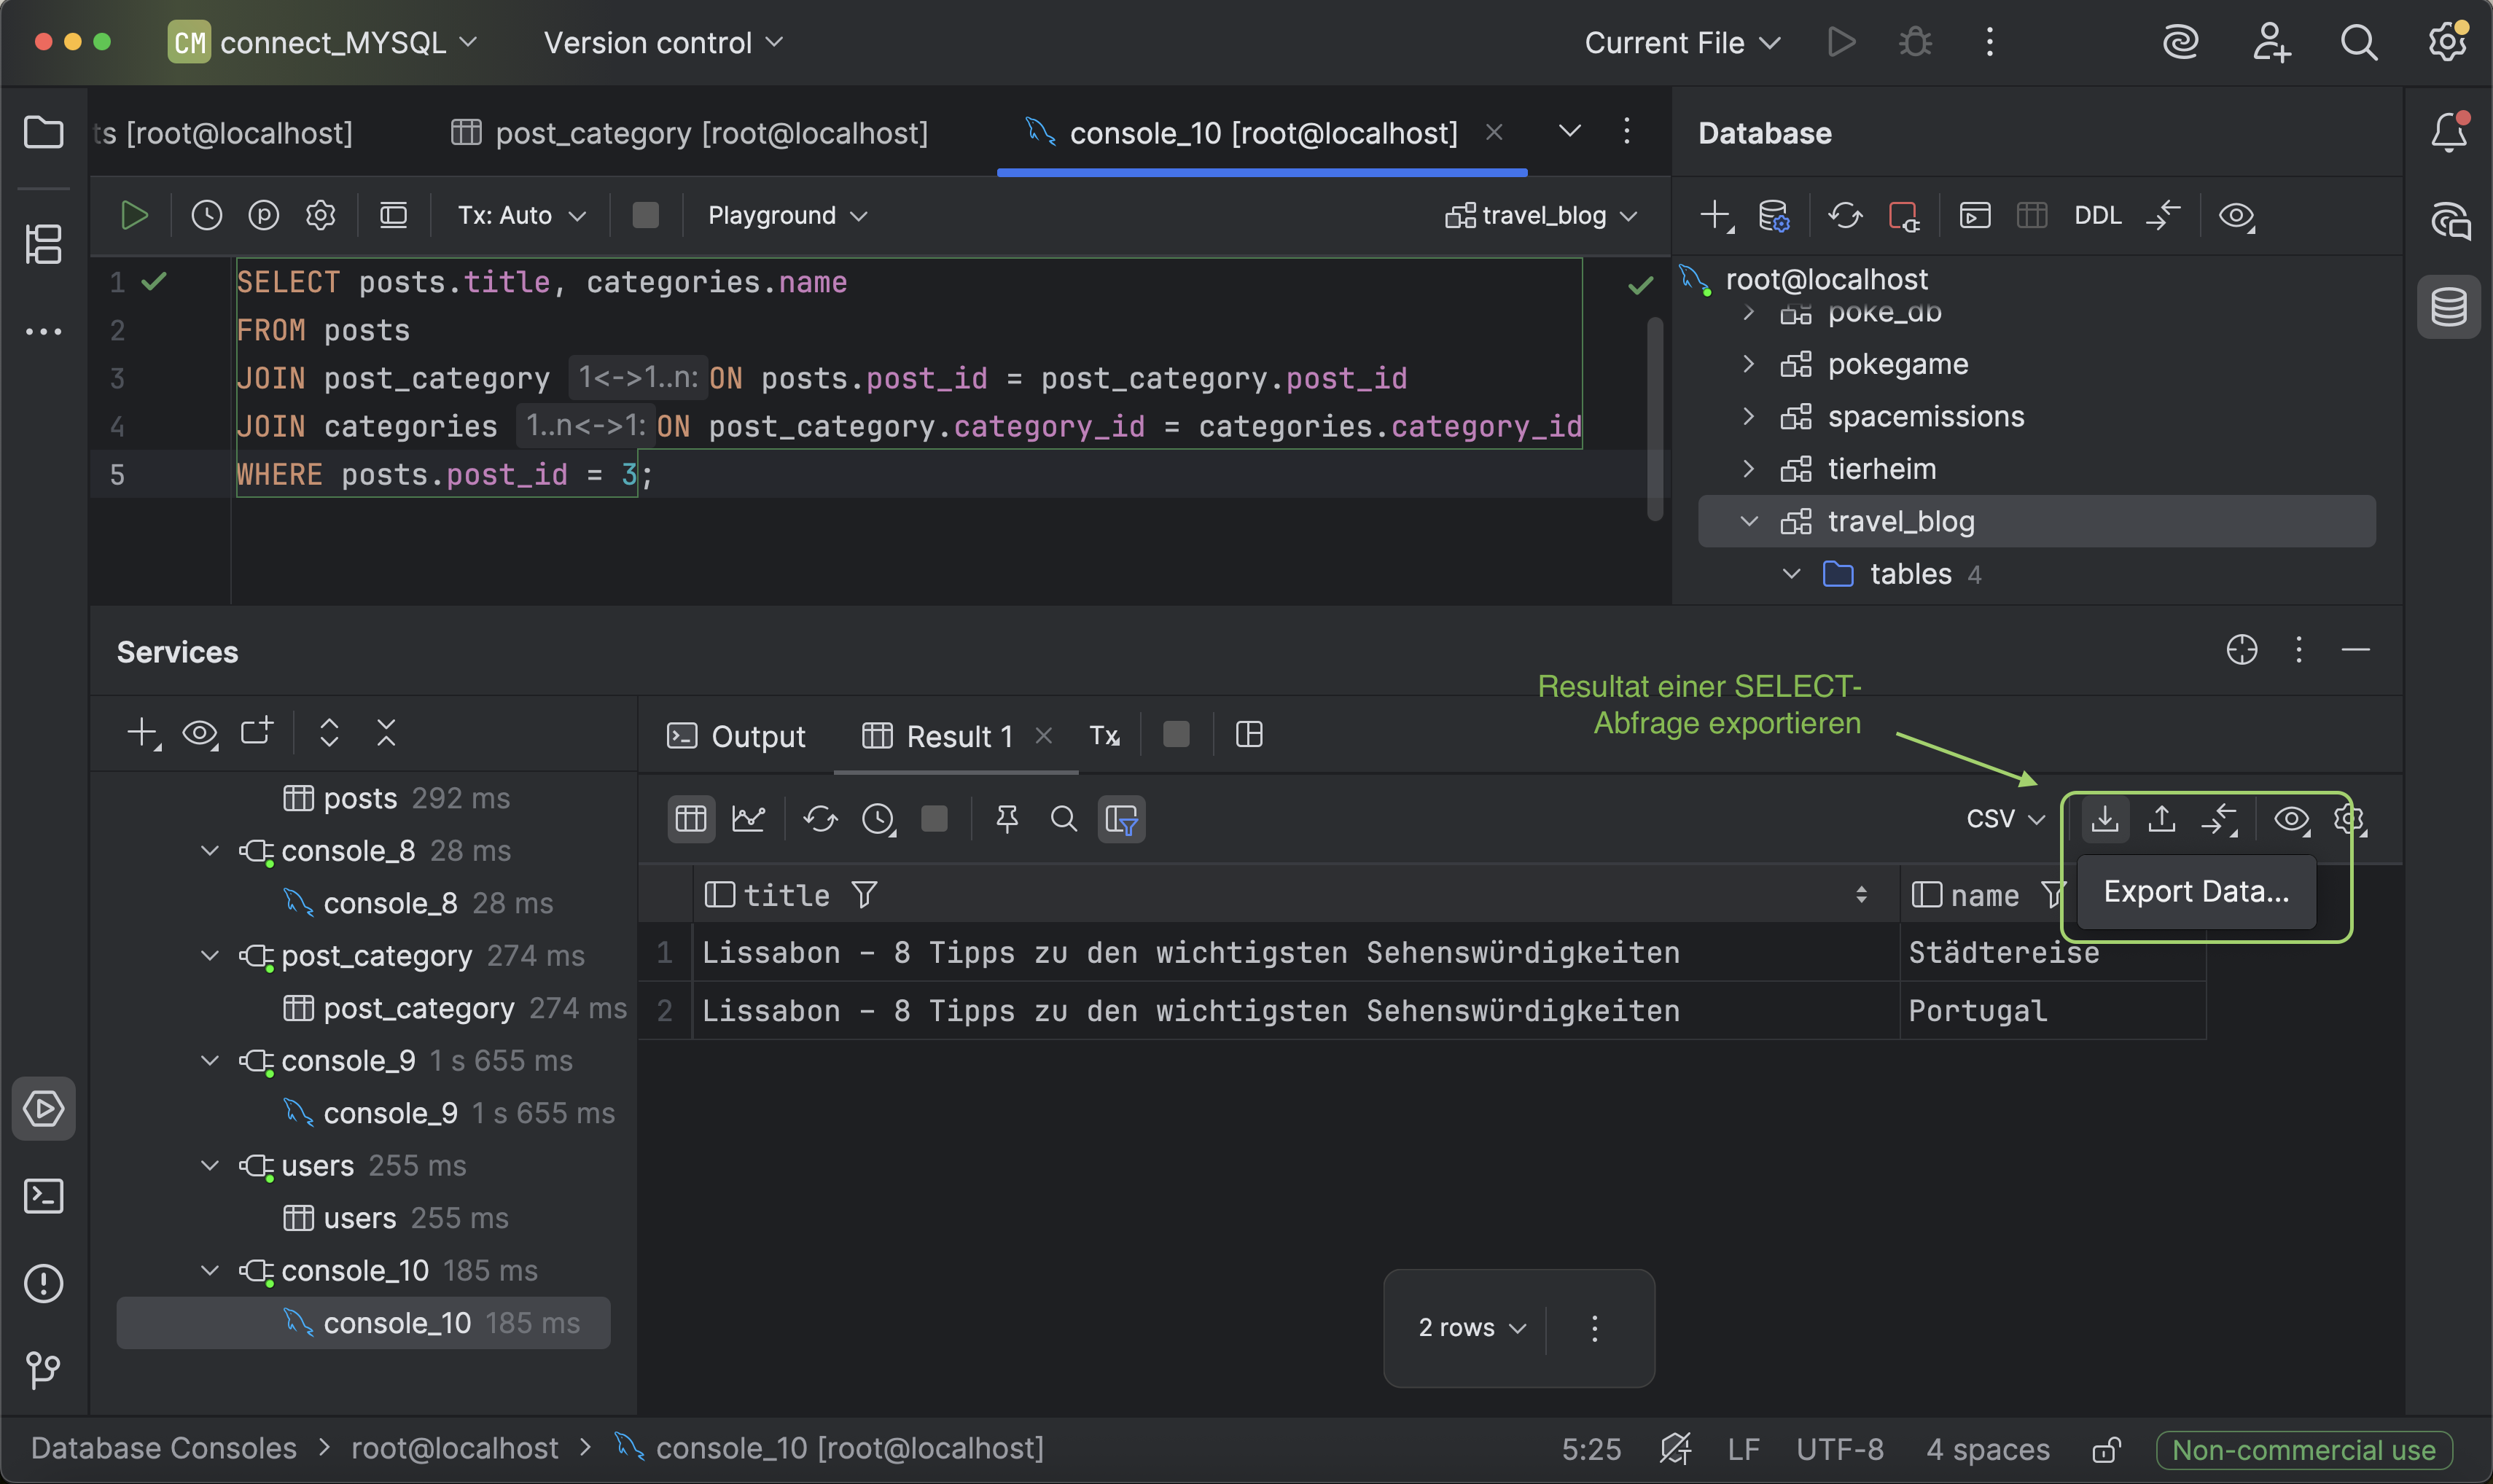Click the Export Data... popup item

(2196, 891)
